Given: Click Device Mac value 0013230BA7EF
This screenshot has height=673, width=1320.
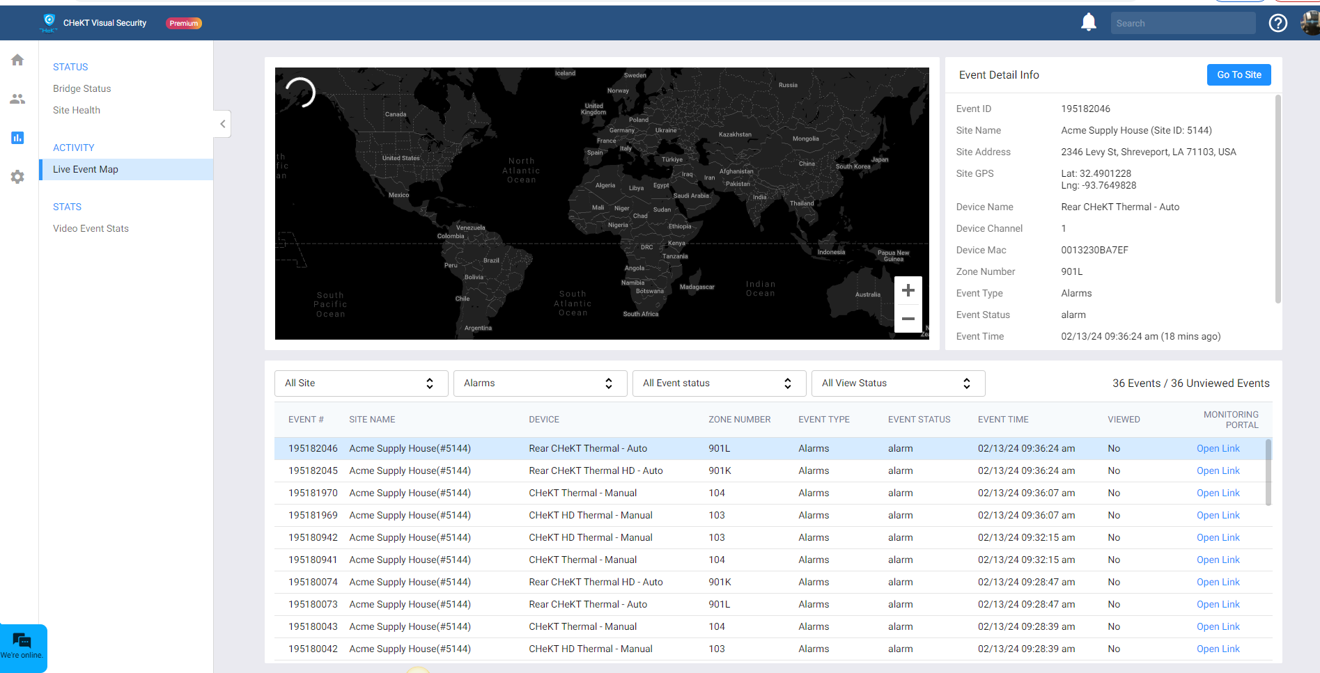Looking at the screenshot, I should (1094, 250).
